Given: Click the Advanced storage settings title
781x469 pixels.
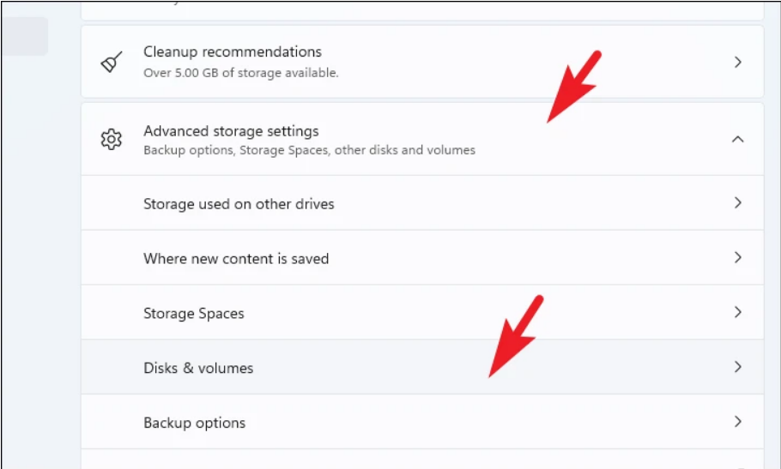Looking at the screenshot, I should (231, 131).
